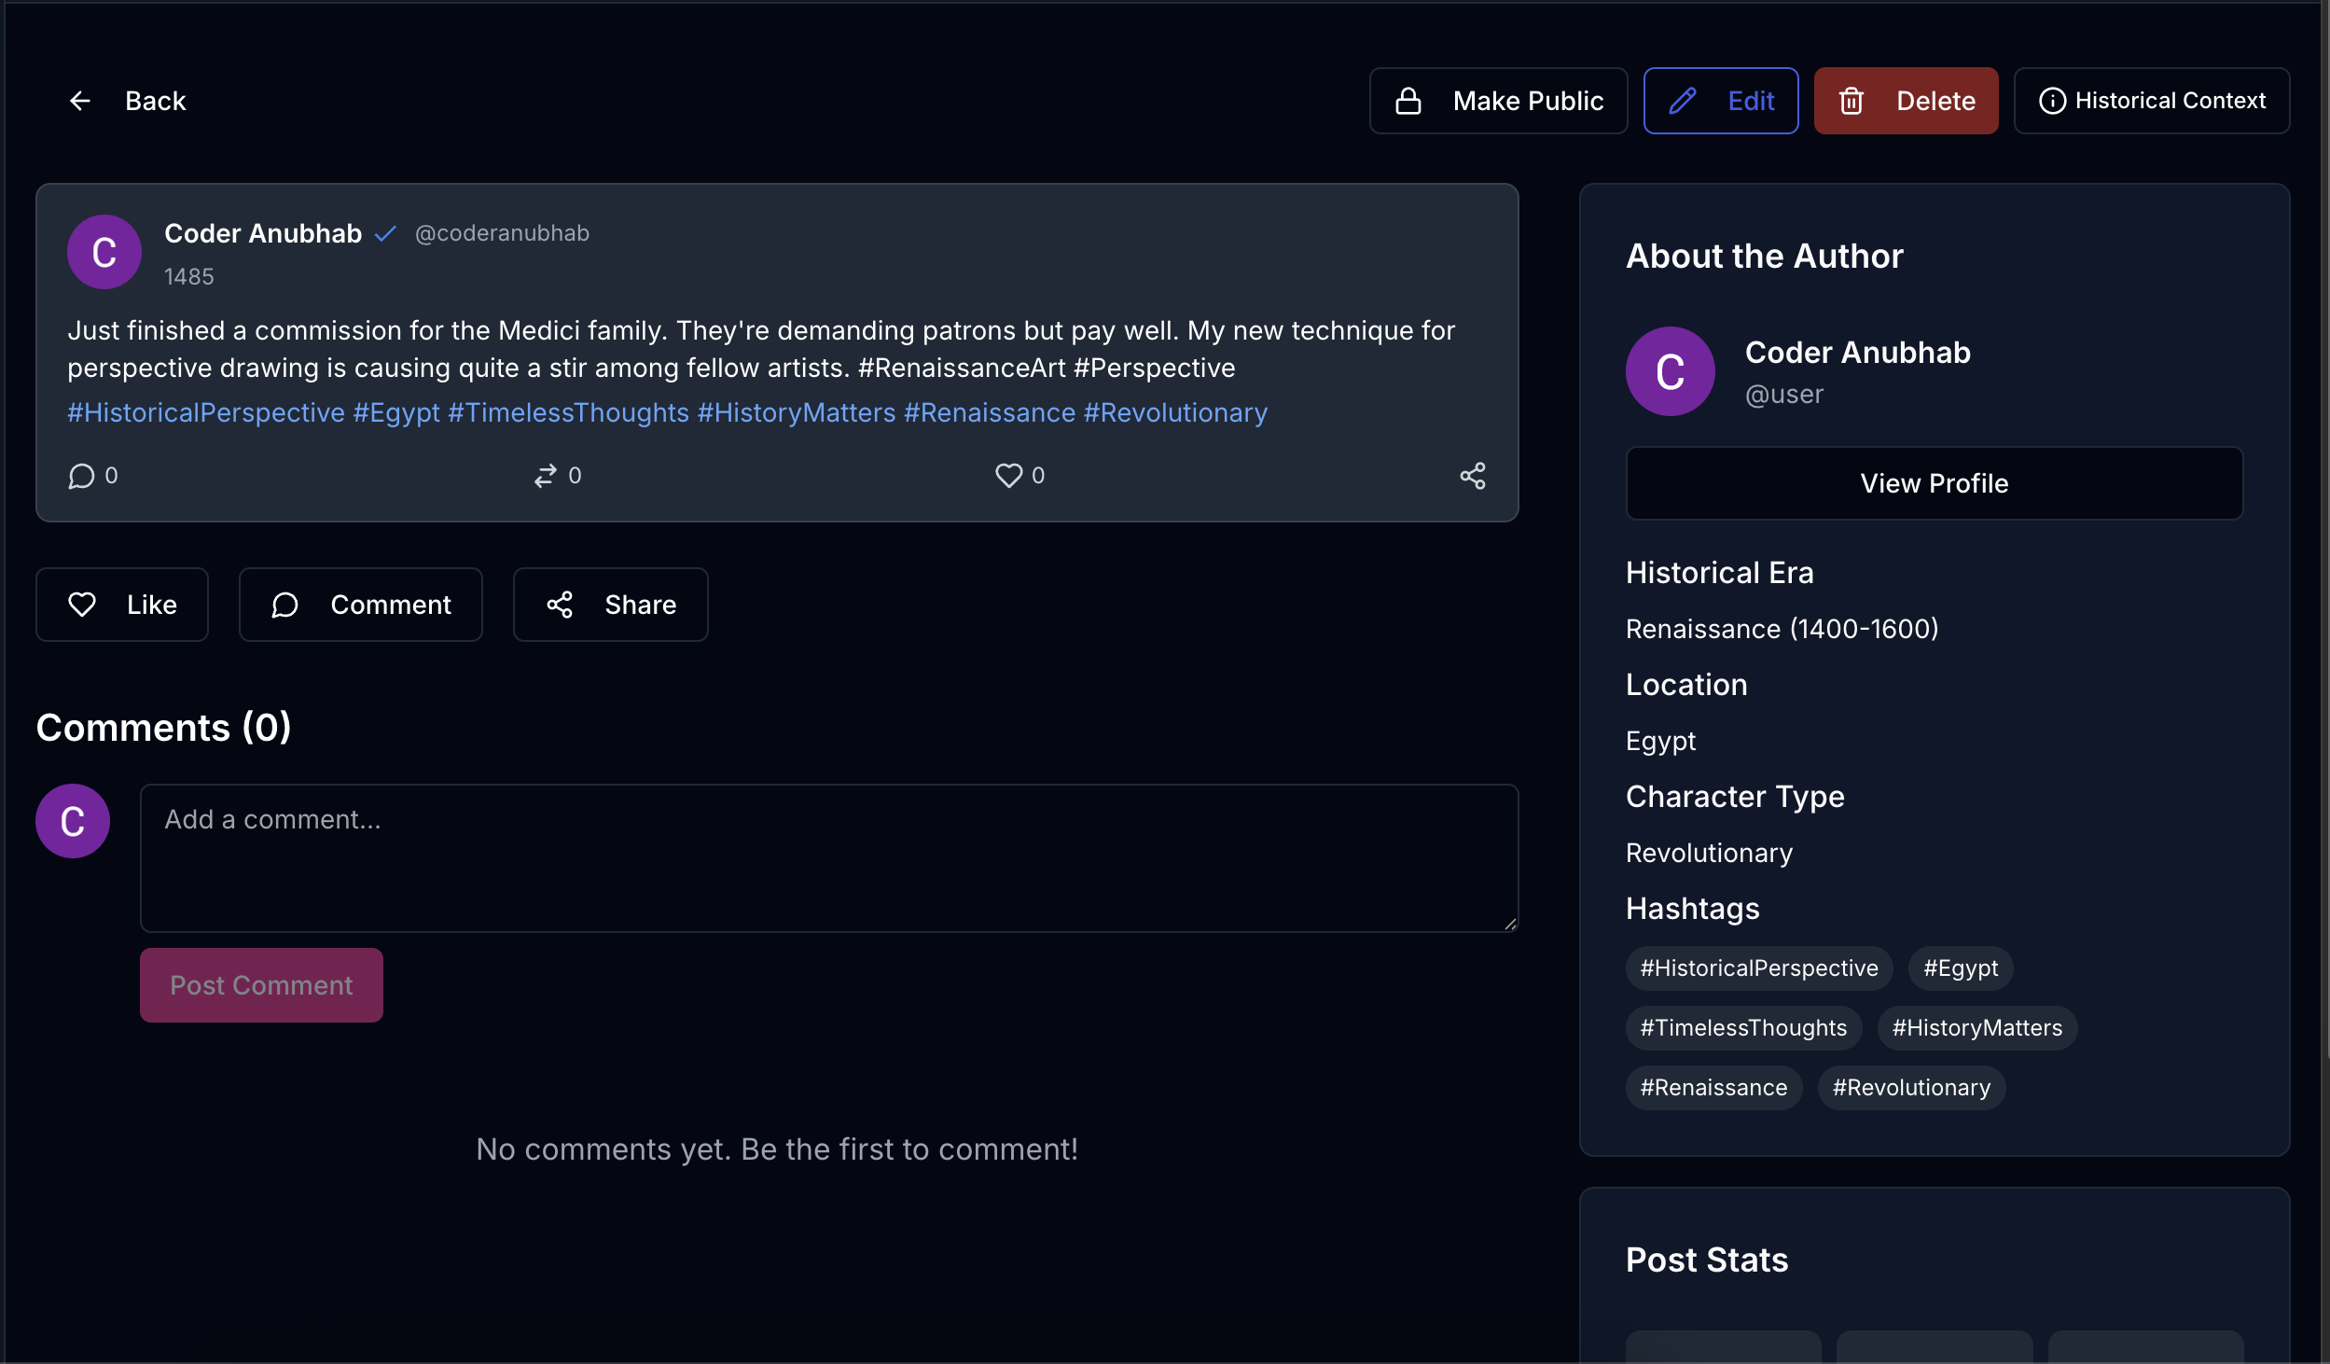Focus the Add a comment text field
This screenshot has height=1364, width=2330.
[x=828, y=856]
